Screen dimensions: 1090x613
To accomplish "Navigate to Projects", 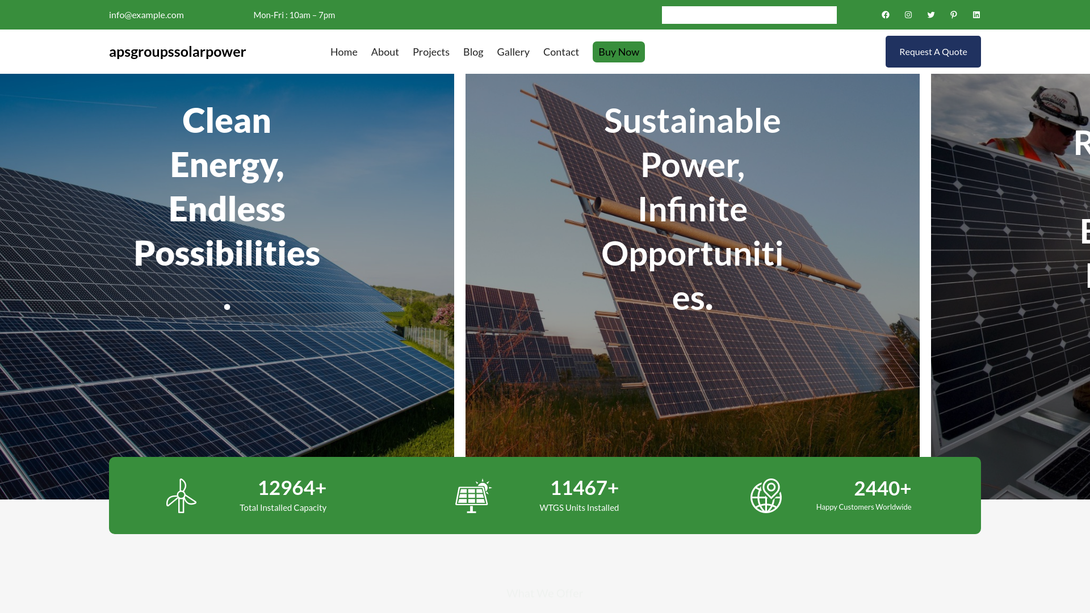I will click(431, 52).
